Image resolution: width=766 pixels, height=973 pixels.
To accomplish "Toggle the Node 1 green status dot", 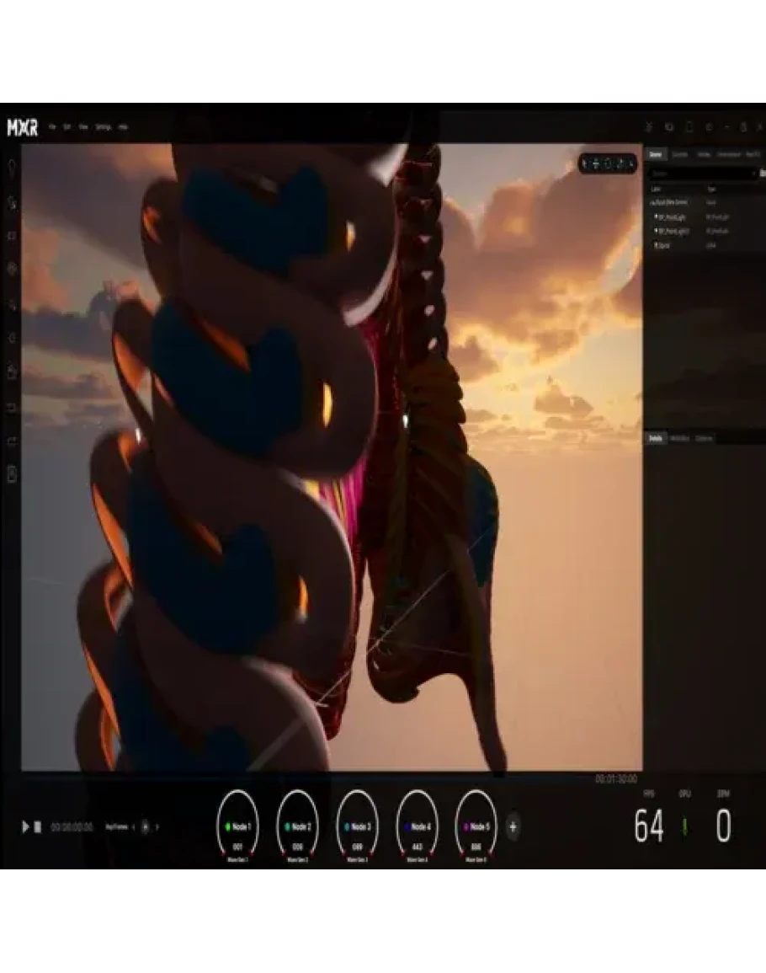I will coord(227,826).
